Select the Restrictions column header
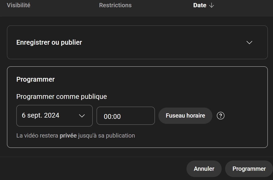Viewport: 273px width, 180px height. coord(115,5)
